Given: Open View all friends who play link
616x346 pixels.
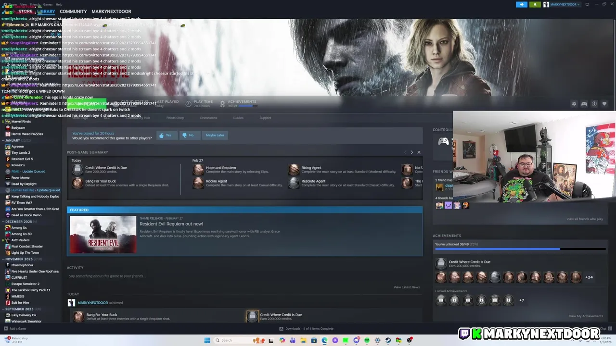Looking at the screenshot, I should tap(585, 219).
